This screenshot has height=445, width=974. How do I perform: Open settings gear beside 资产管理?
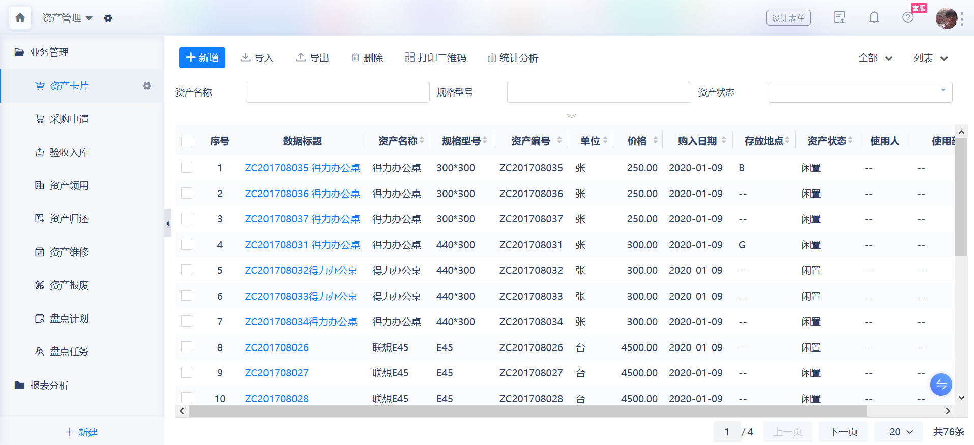(108, 18)
